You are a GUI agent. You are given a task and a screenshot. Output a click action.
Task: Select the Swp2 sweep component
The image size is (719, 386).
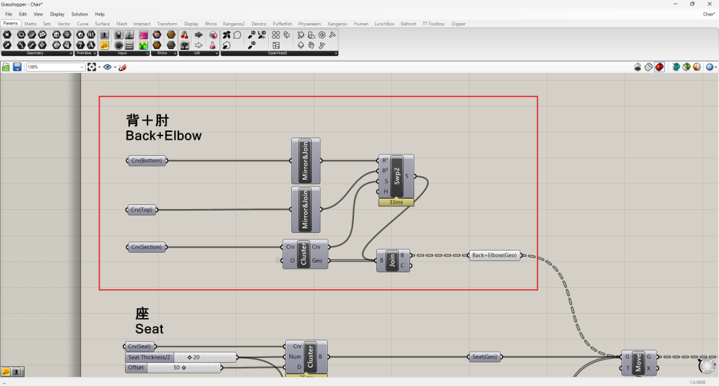coord(396,176)
